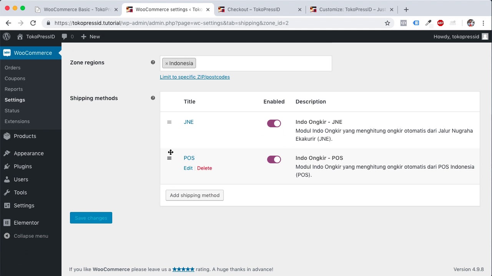Open the Elementor sidebar item
The height and width of the screenshot is (276, 492).
26,223
